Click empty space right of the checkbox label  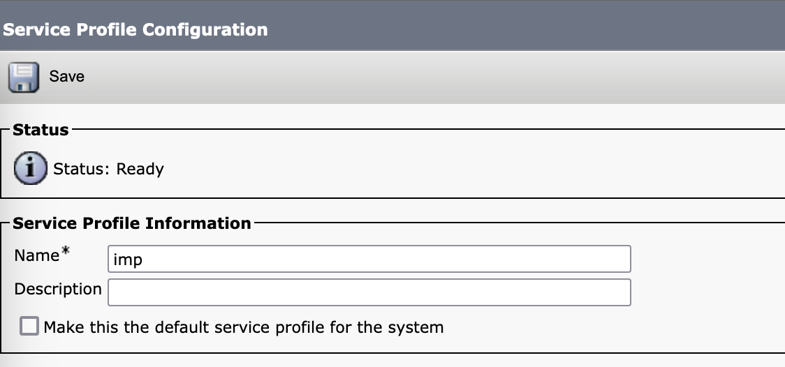tap(594, 327)
